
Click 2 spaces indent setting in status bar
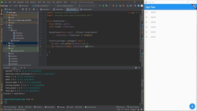click(x=133, y=110)
